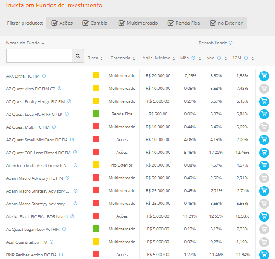
Task: Open AZ Quest Small Mid Caps FIC FIA
Action: (37, 140)
